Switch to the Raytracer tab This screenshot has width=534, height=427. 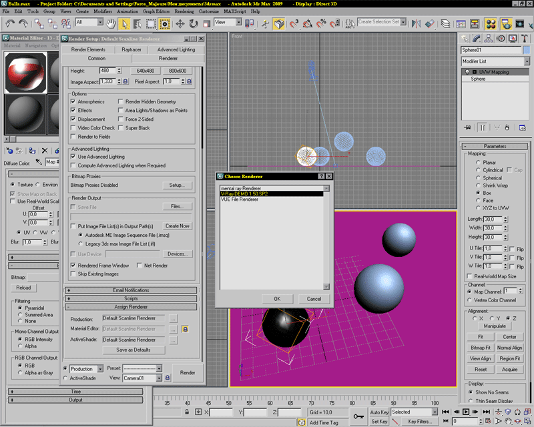pyautogui.click(x=131, y=50)
